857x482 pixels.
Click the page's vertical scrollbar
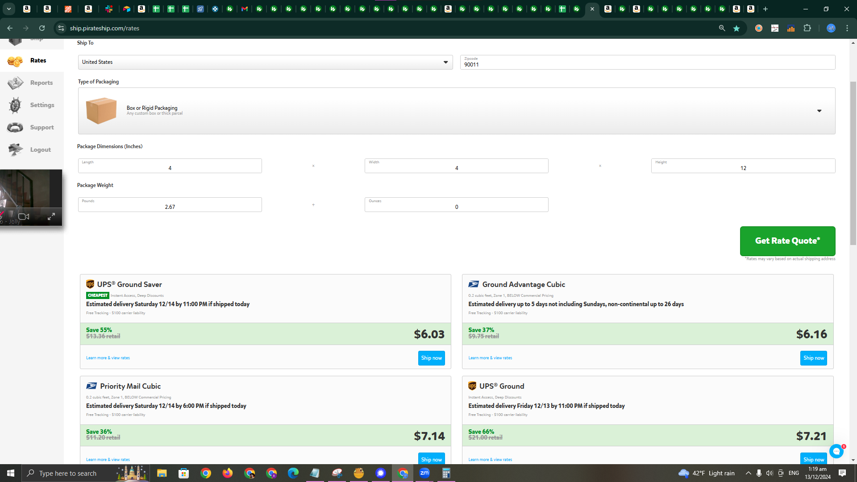[x=853, y=163]
